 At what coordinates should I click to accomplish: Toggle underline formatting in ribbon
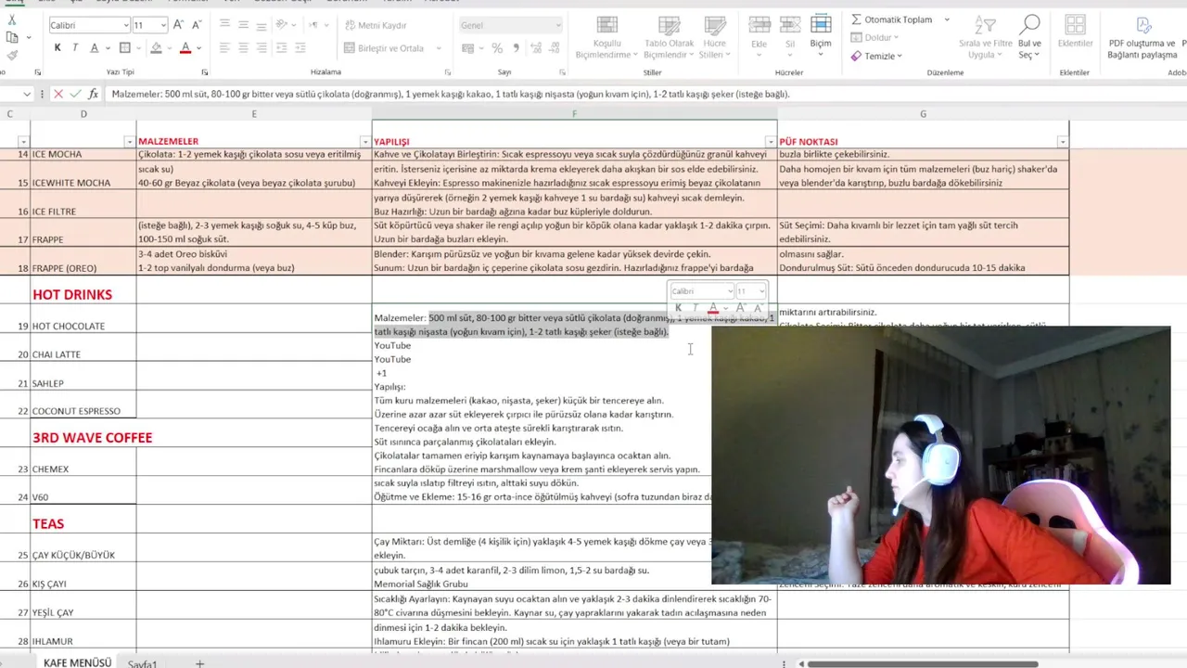tap(94, 48)
